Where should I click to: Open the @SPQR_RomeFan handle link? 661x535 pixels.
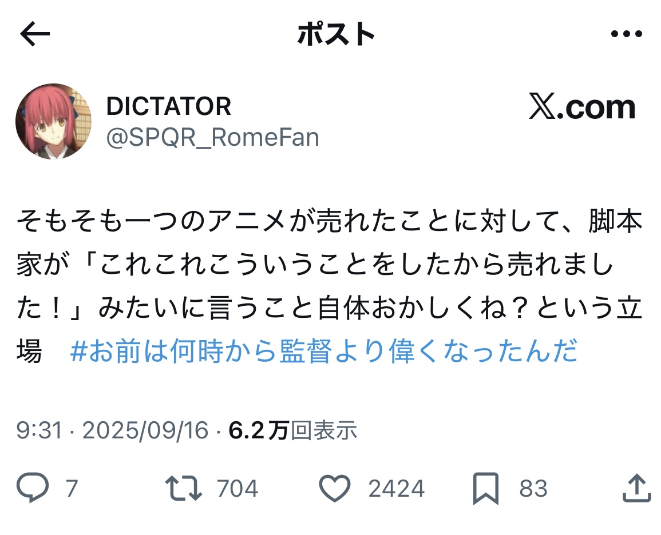[x=212, y=138]
